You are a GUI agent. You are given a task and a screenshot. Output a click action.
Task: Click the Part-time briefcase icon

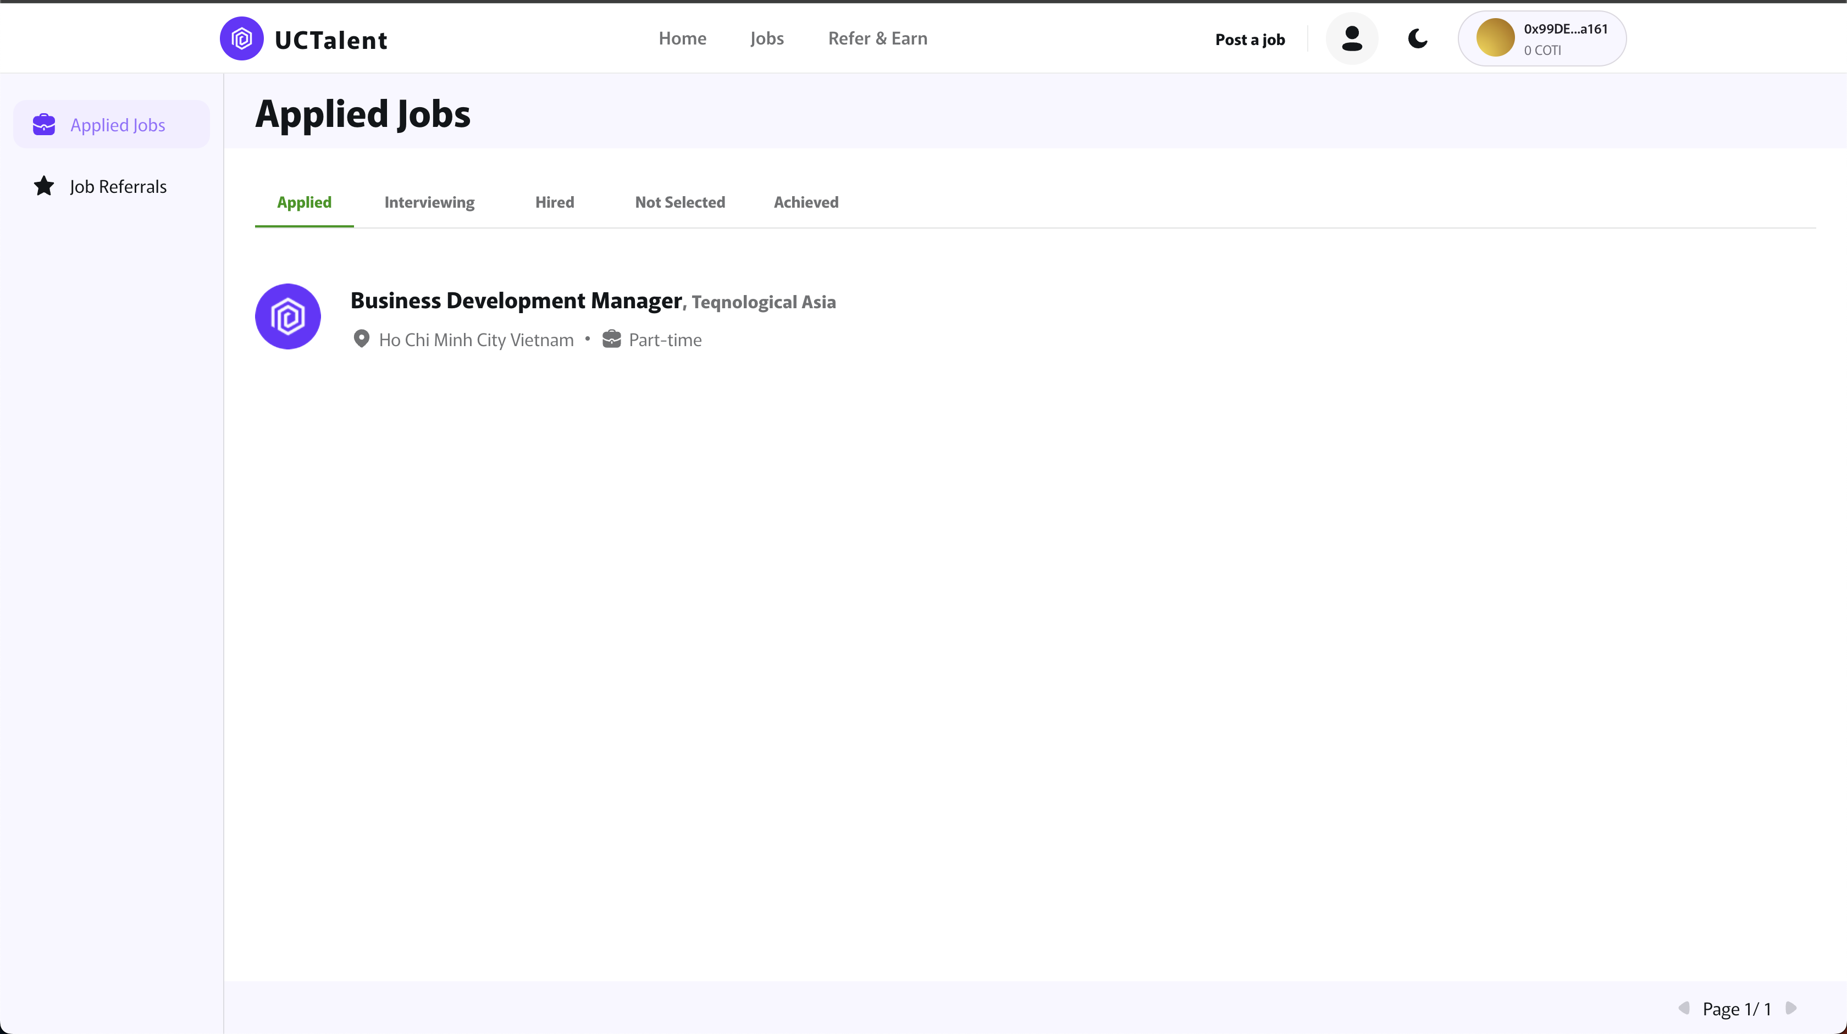pyautogui.click(x=612, y=339)
